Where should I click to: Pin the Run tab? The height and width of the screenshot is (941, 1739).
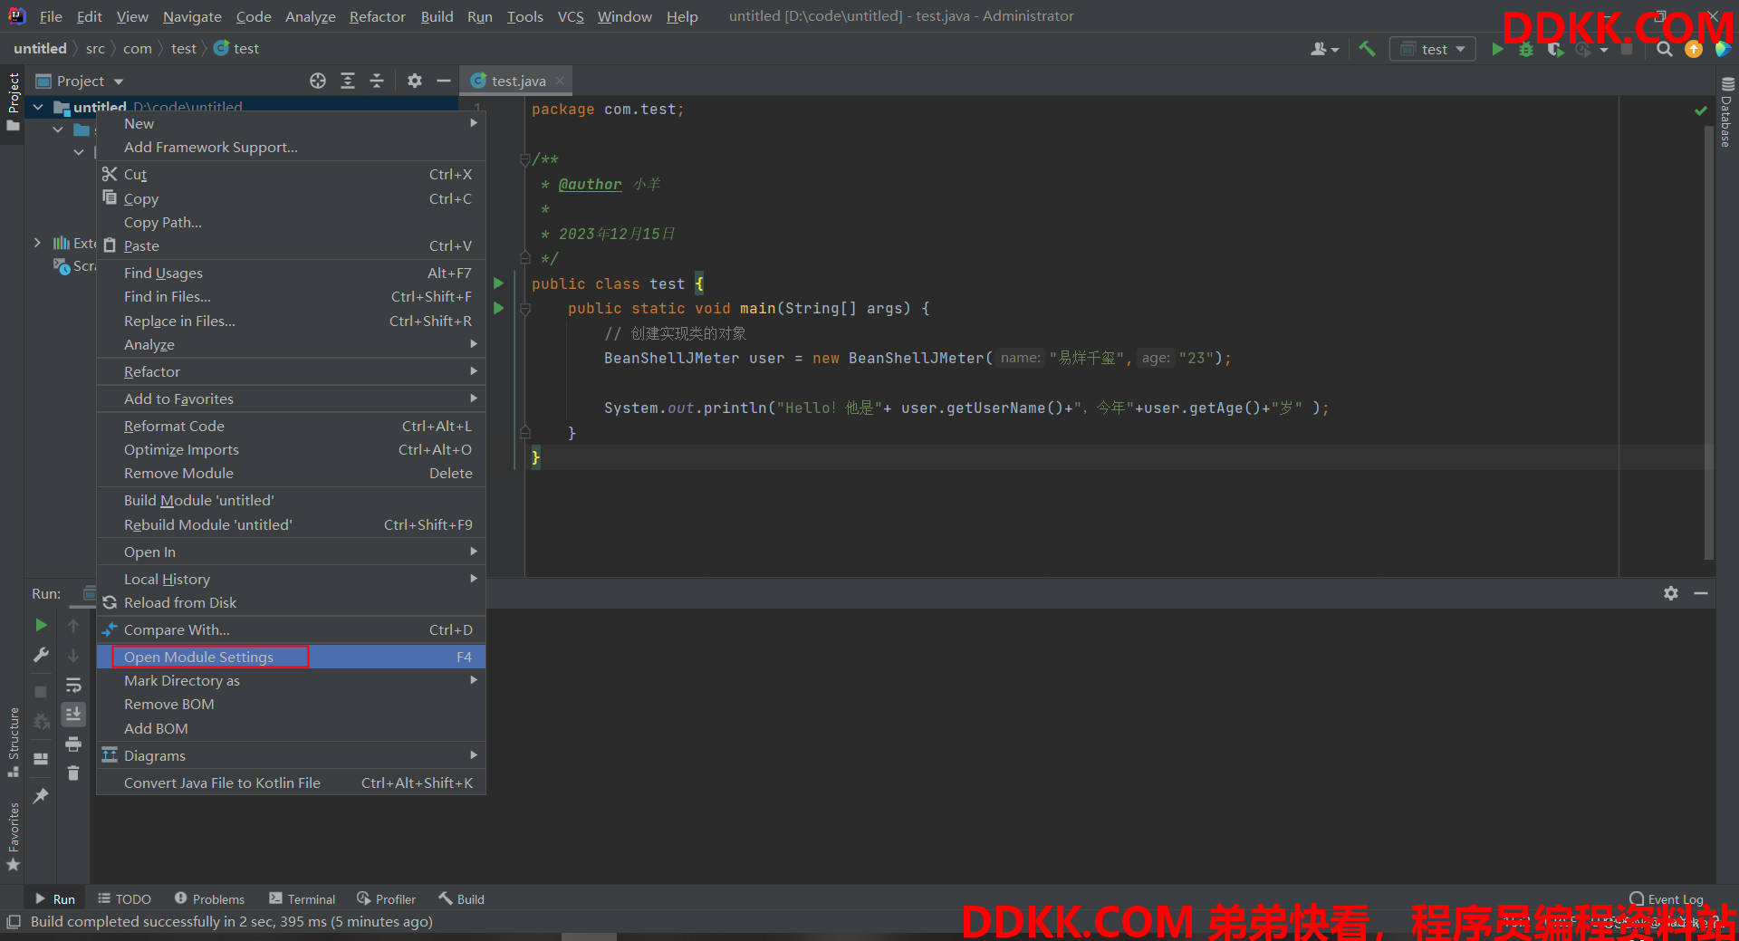tap(41, 795)
